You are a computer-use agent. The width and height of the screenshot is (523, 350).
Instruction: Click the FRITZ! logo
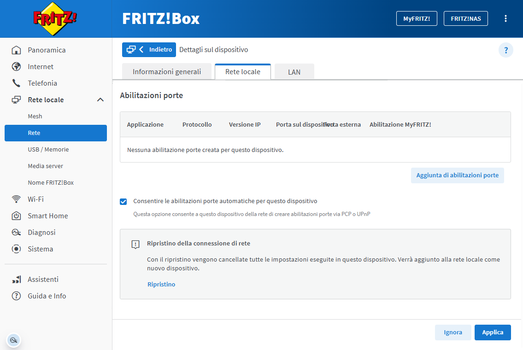tap(55, 19)
